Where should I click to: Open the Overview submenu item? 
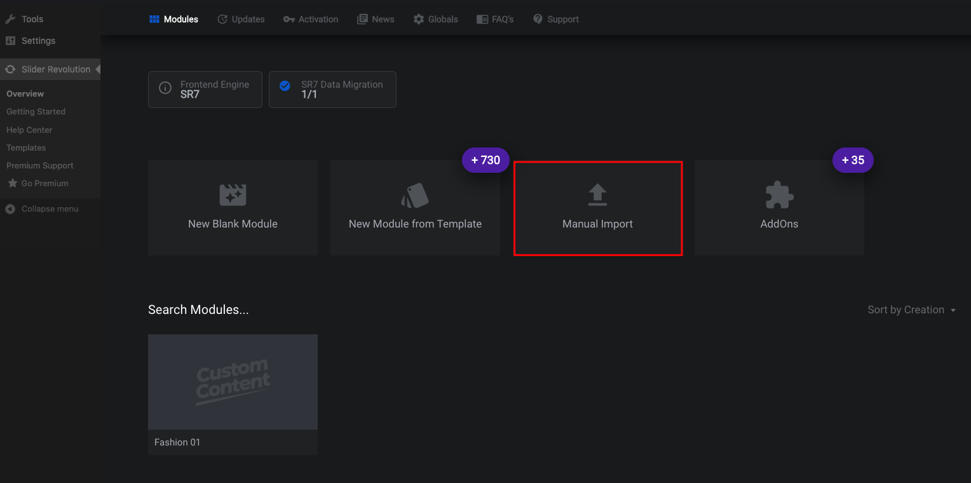coord(25,93)
